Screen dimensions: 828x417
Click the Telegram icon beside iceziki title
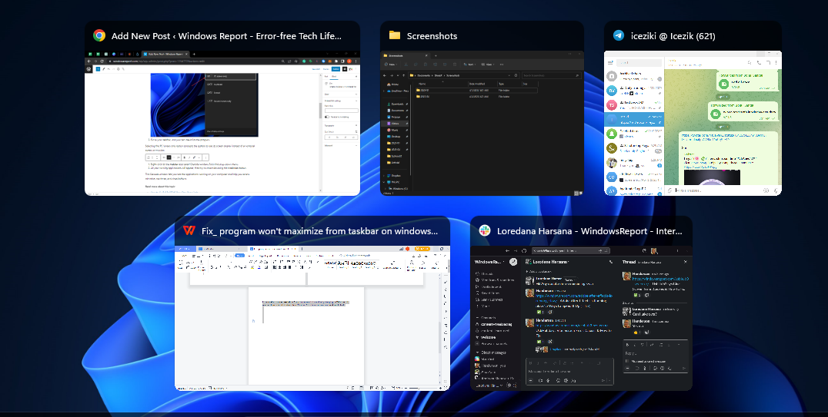click(x=619, y=35)
